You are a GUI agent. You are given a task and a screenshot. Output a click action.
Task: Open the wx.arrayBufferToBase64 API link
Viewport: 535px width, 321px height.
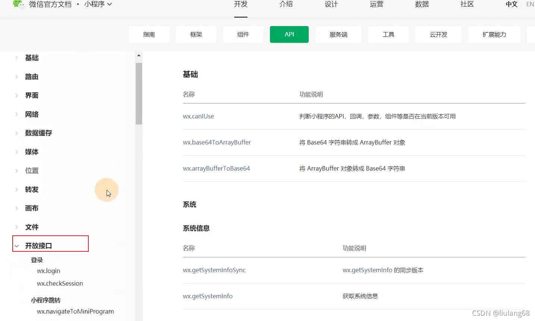tap(216, 168)
